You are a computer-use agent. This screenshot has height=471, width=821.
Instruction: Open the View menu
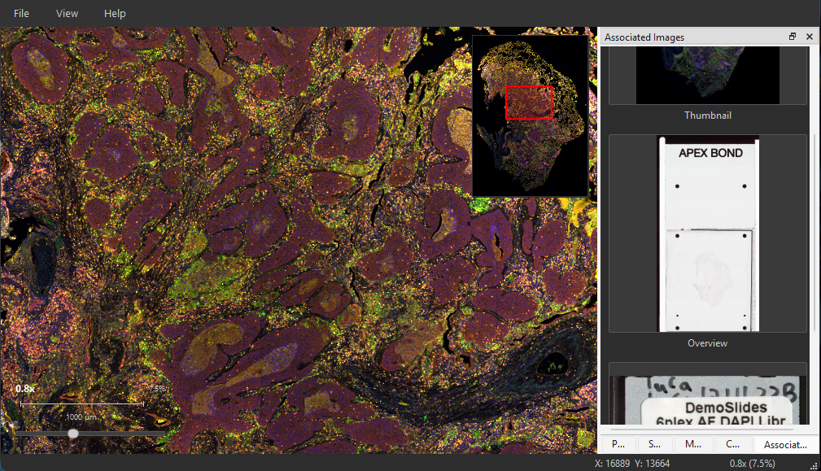click(x=67, y=14)
